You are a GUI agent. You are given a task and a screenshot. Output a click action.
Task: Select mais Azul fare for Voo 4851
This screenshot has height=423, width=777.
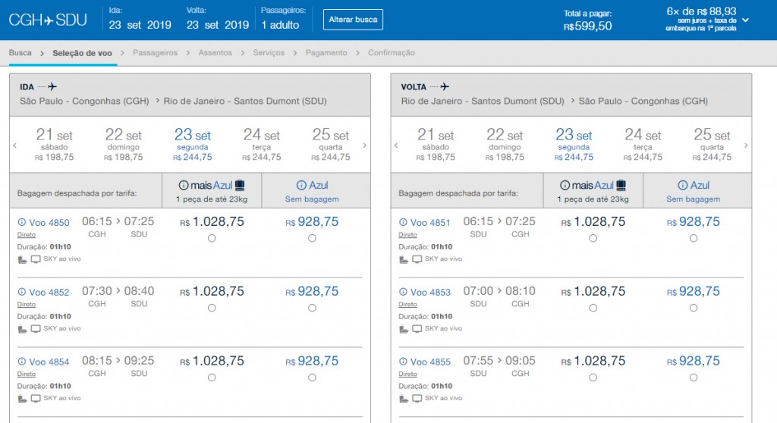(593, 238)
